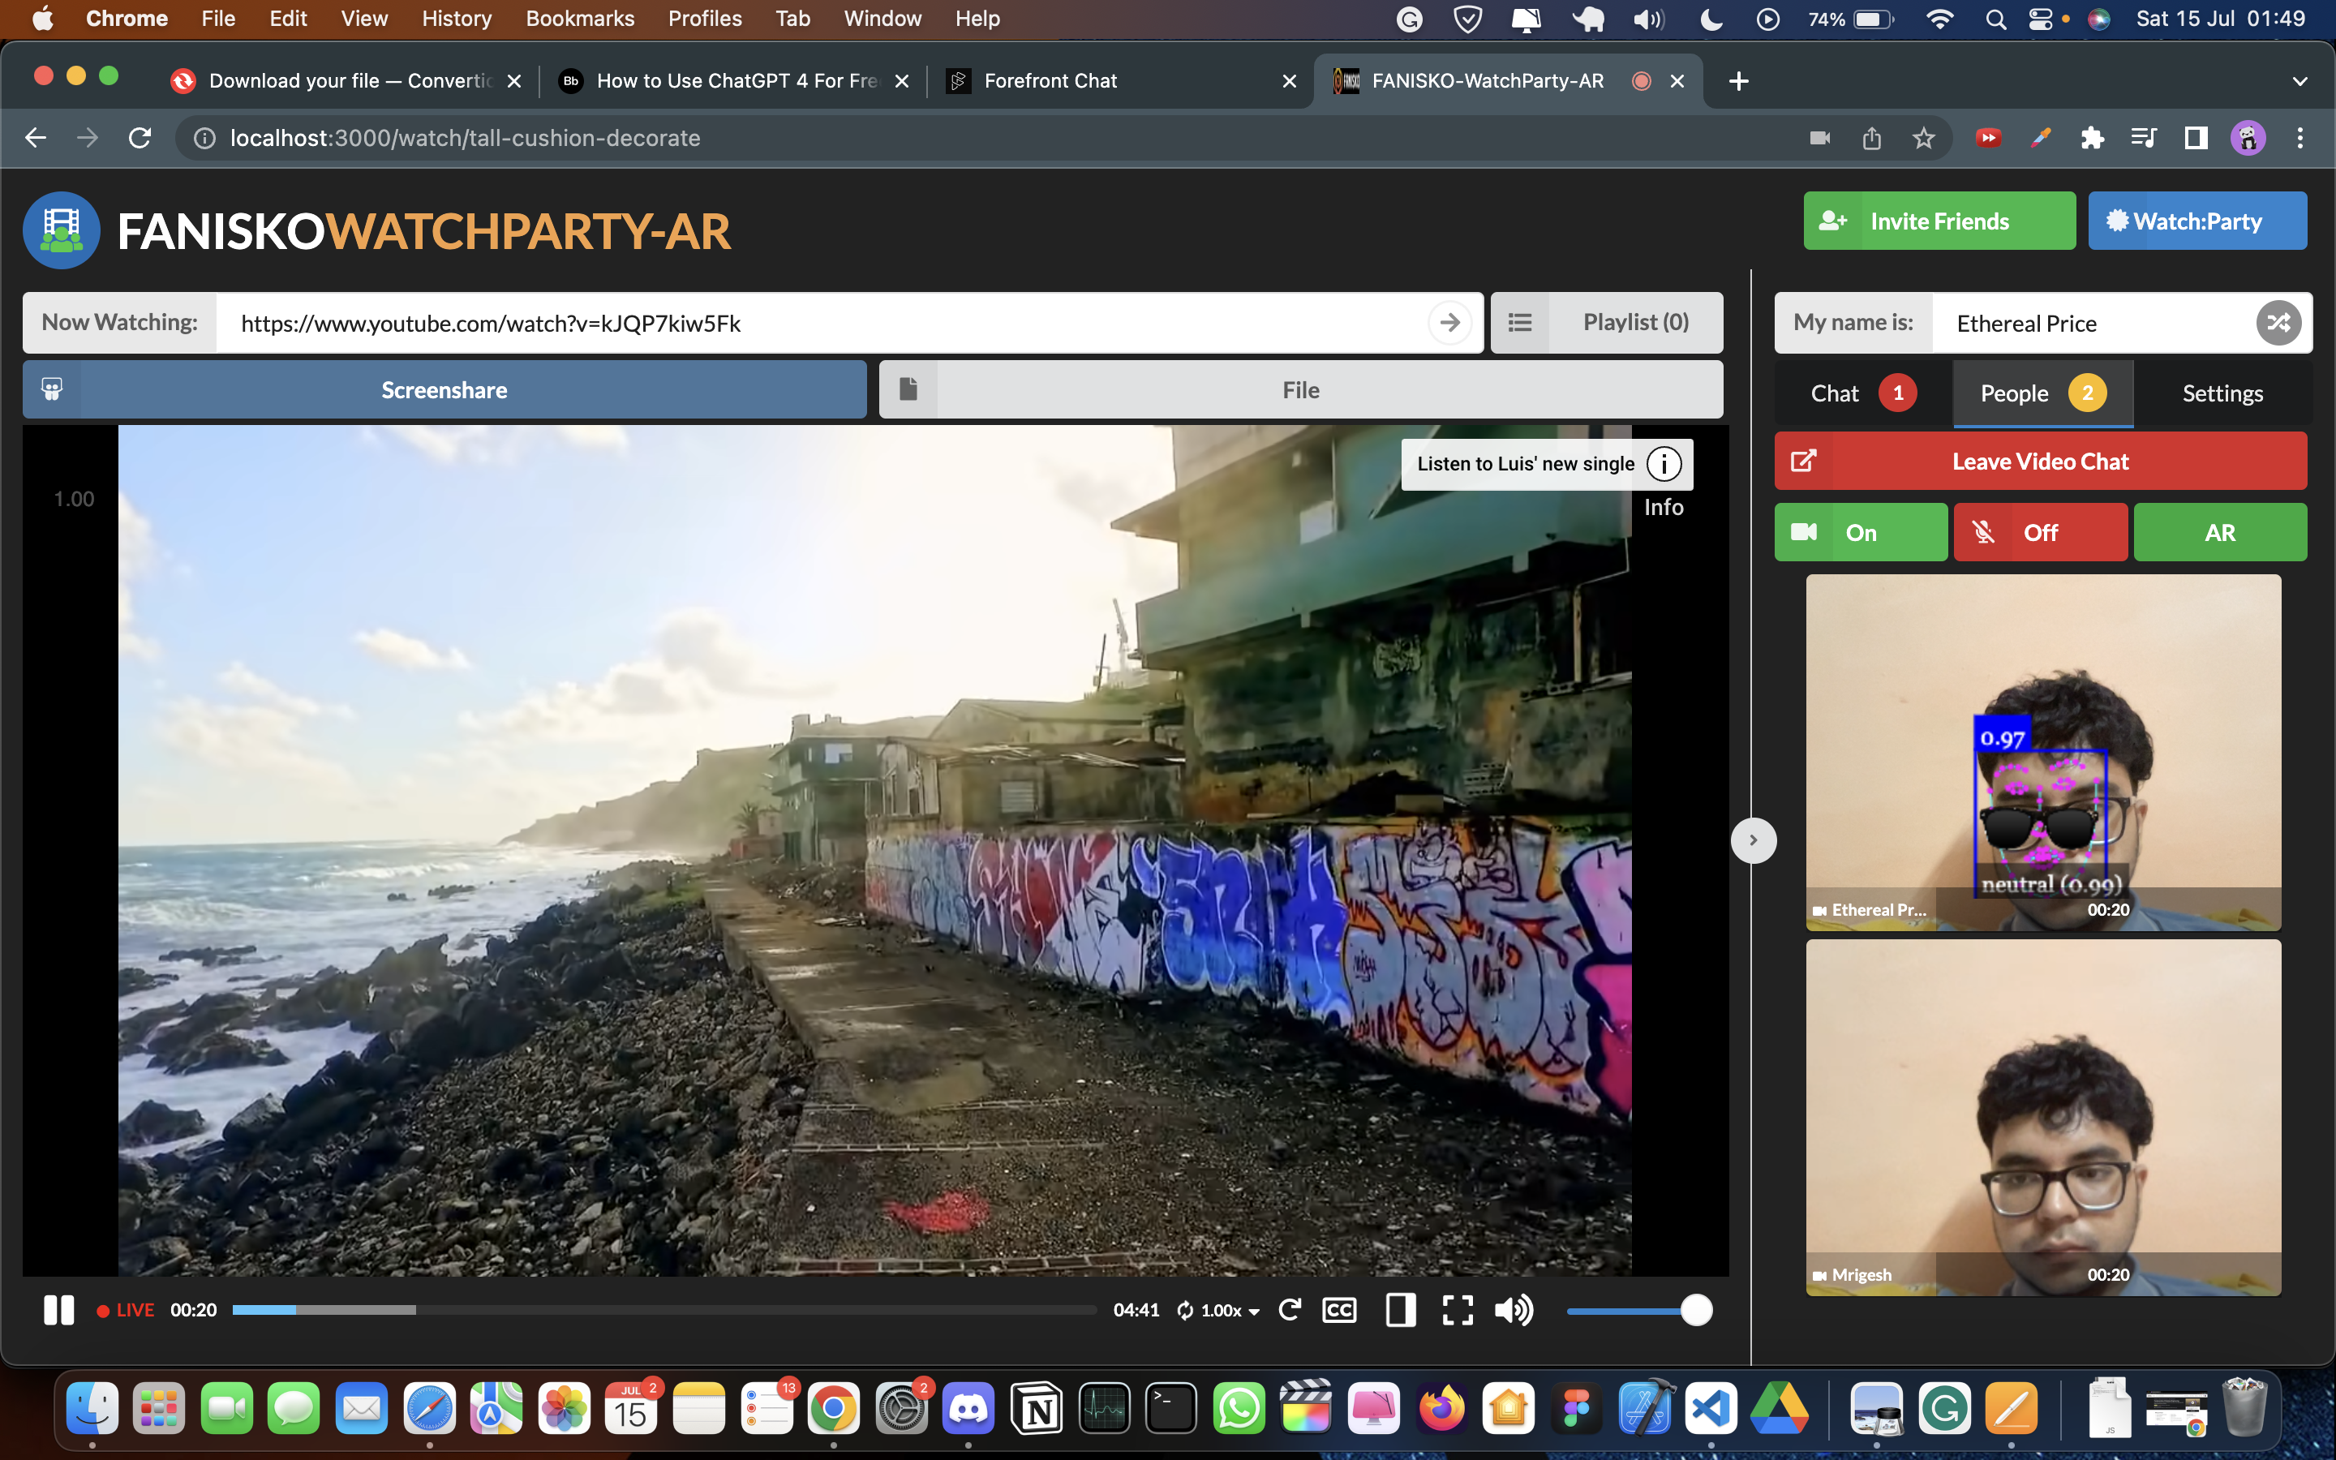Click the video Info icon
This screenshot has width=2336, height=1460.
coord(1664,465)
